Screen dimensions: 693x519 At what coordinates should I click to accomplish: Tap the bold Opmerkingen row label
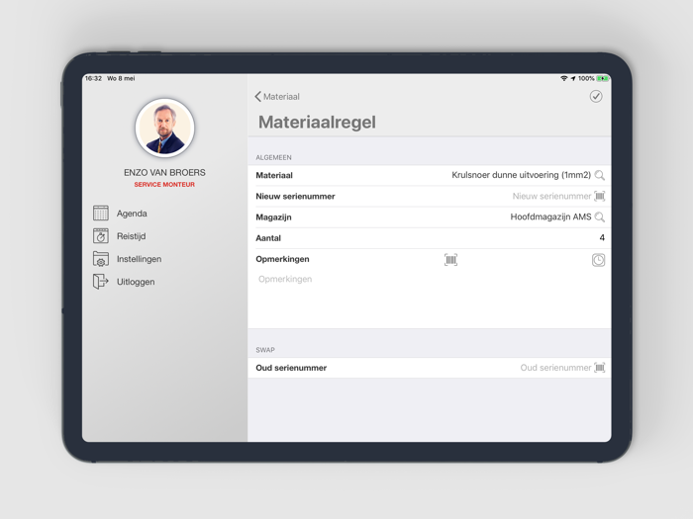click(282, 259)
